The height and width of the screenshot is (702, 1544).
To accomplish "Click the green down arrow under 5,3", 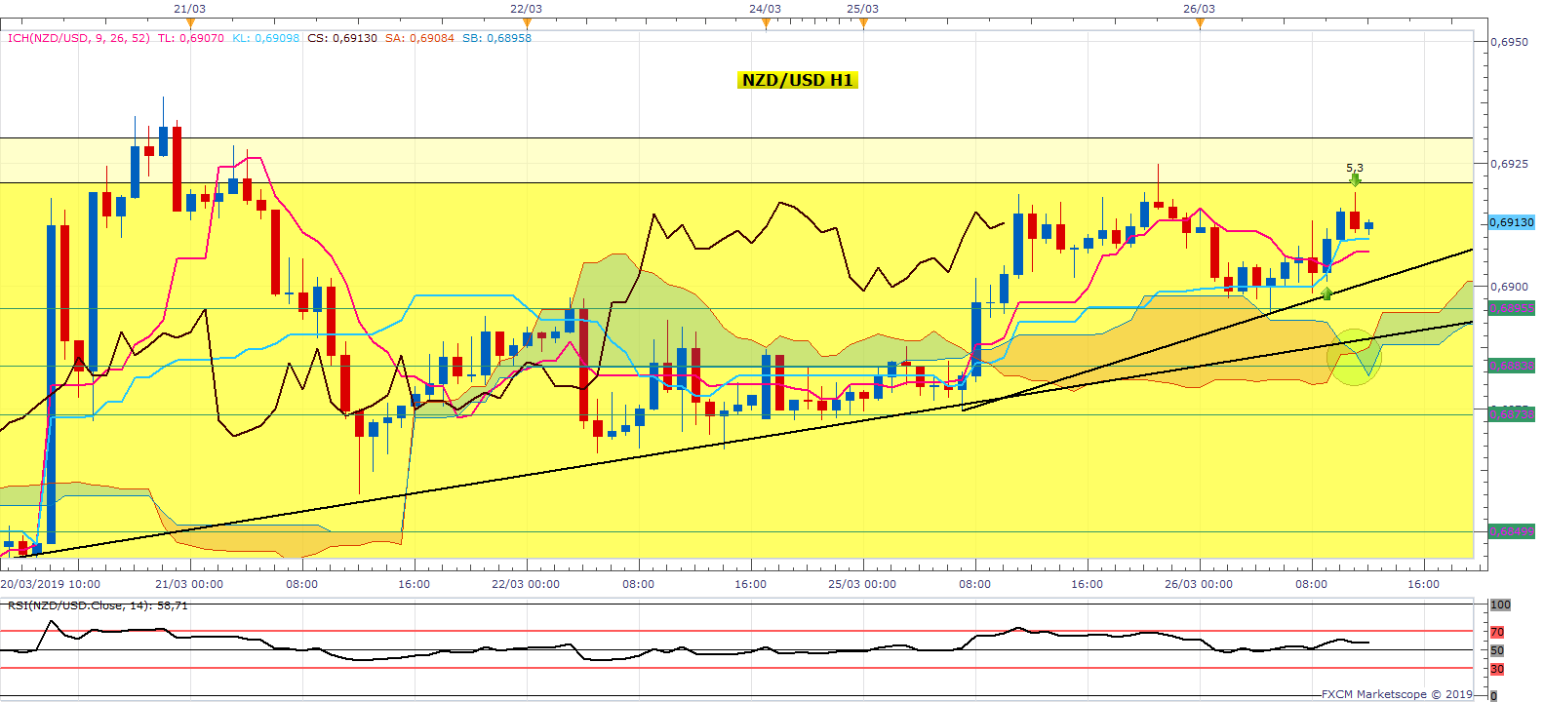I will 1355,180.
